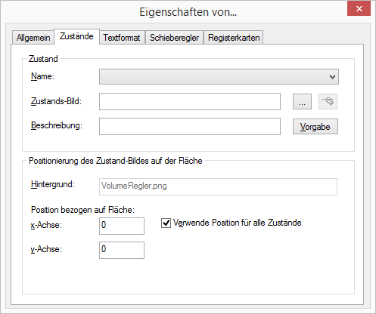Click the Name combo box arrow
376x314 pixels.
pyautogui.click(x=332, y=77)
